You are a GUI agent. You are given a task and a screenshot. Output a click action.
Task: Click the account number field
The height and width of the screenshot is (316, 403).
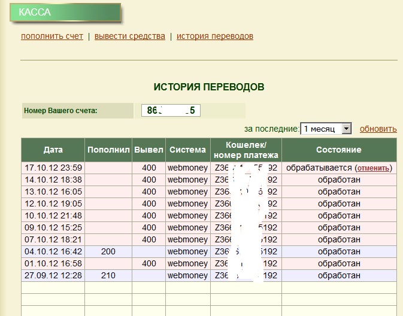click(171, 111)
